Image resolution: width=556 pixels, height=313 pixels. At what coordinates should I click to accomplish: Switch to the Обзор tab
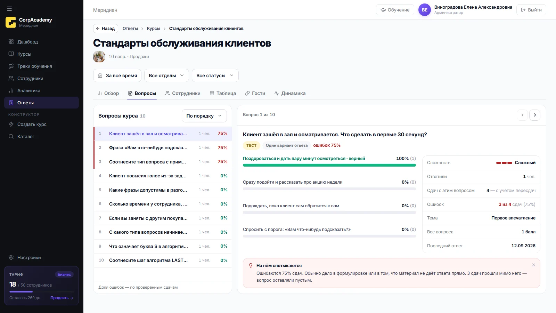pos(108,93)
